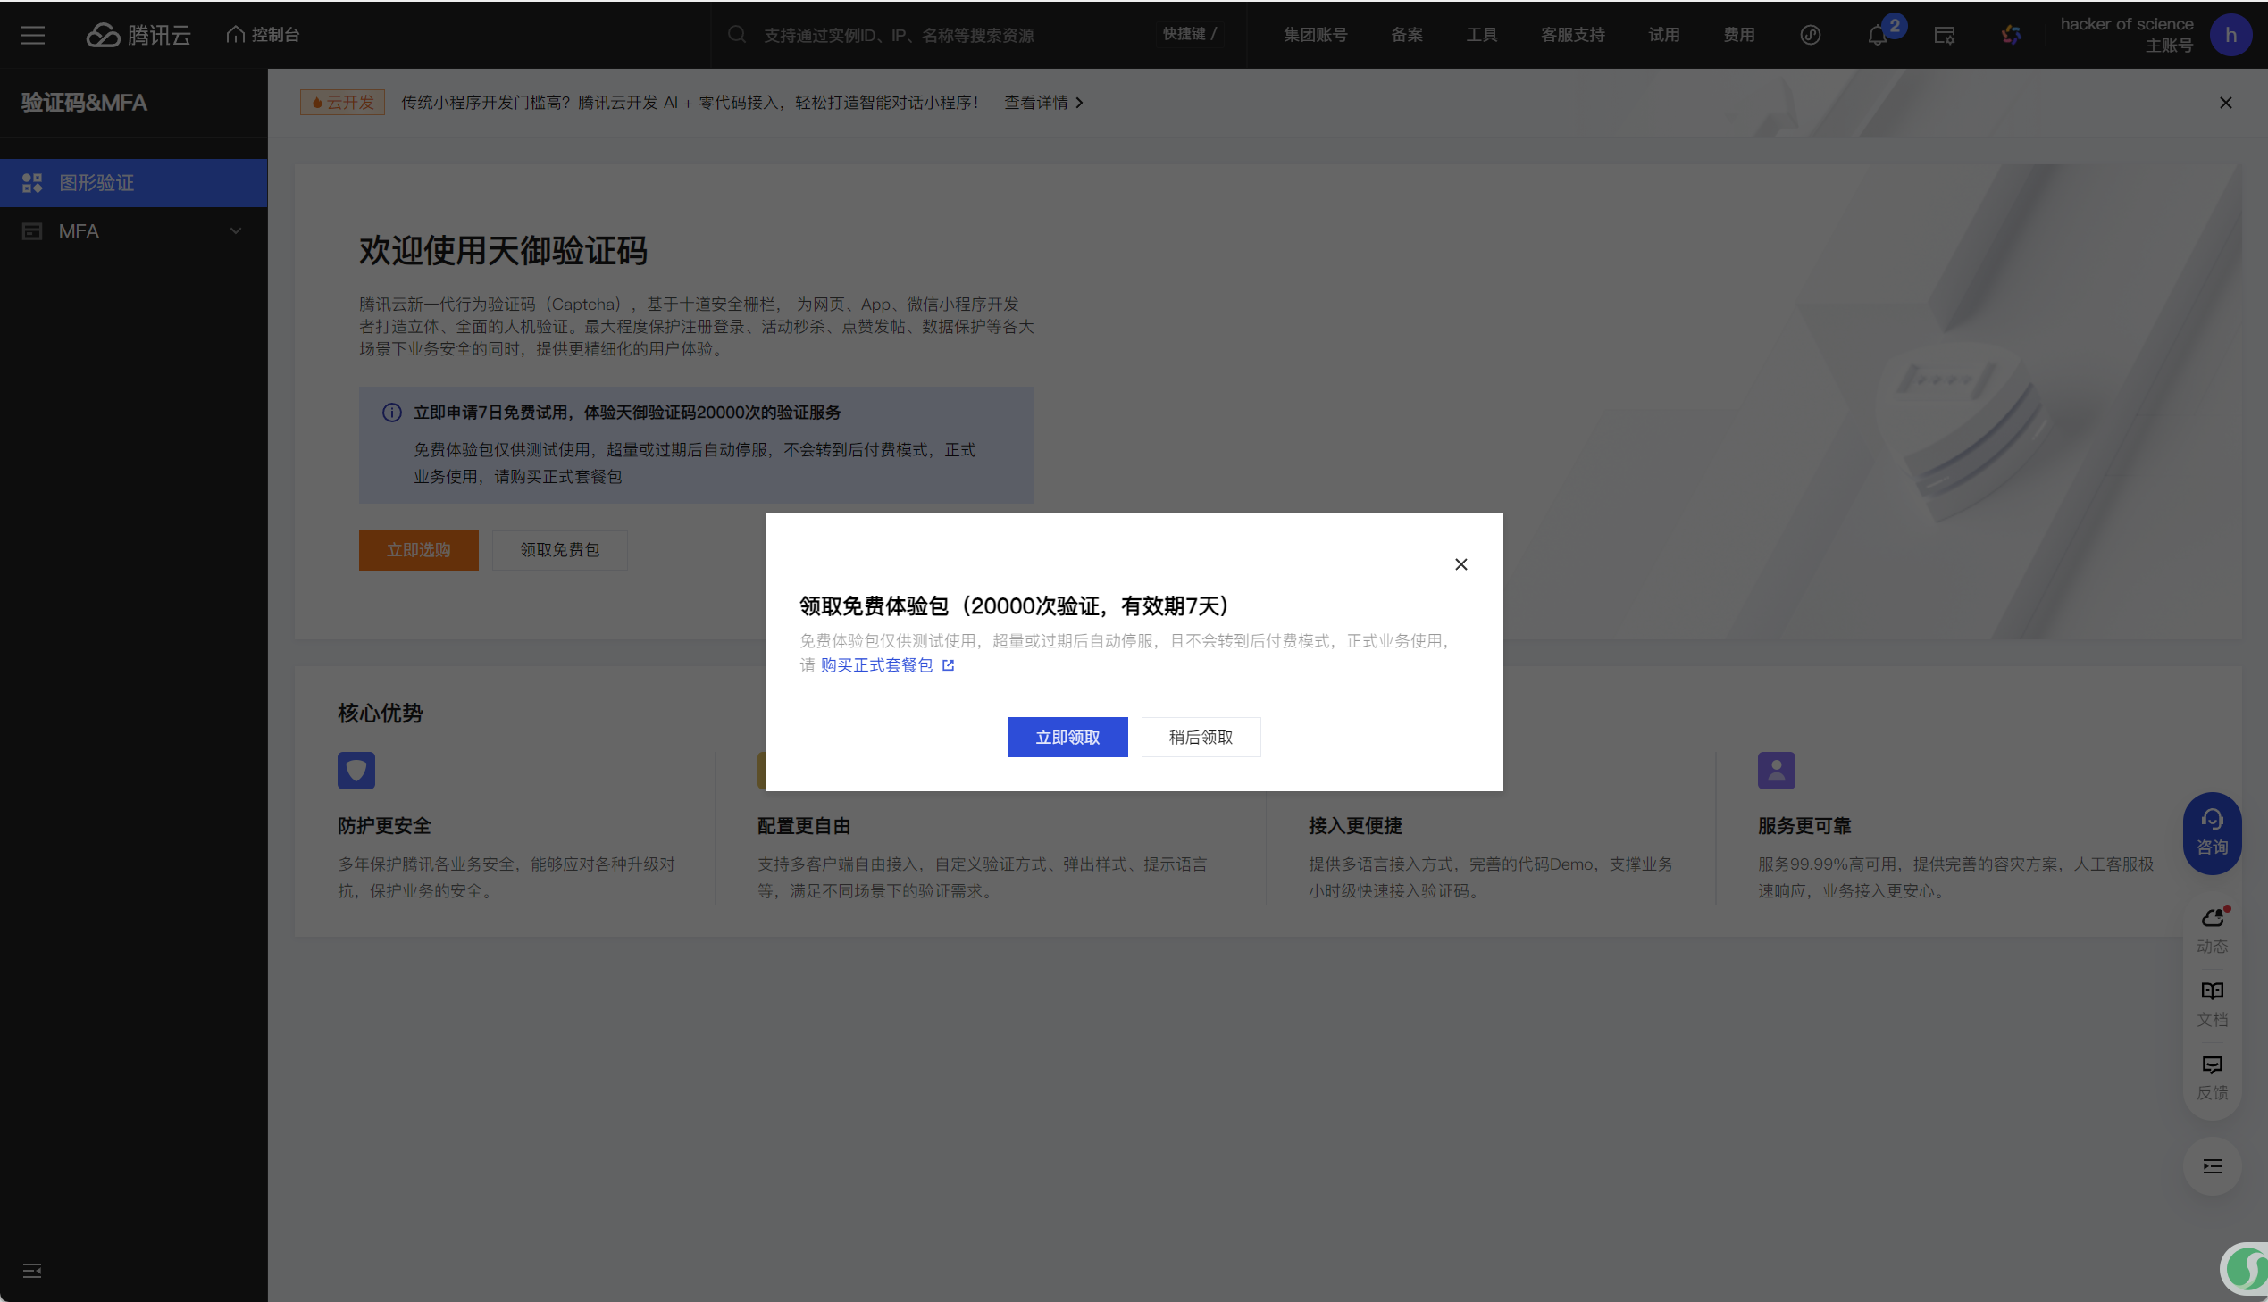Image resolution: width=2268 pixels, height=1302 pixels.
Task: Click the MFA sidebar icon
Action: tap(32, 231)
